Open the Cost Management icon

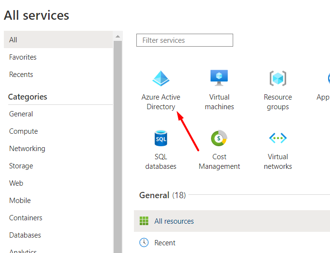pyautogui.click(x=219, y=138)
